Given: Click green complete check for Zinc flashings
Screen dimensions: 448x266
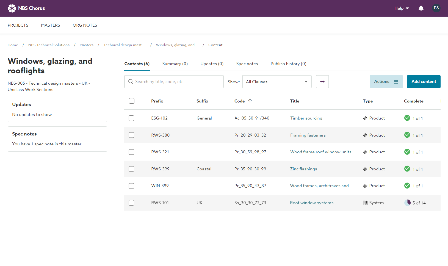Looking at the screenshot, I should 407,169.
